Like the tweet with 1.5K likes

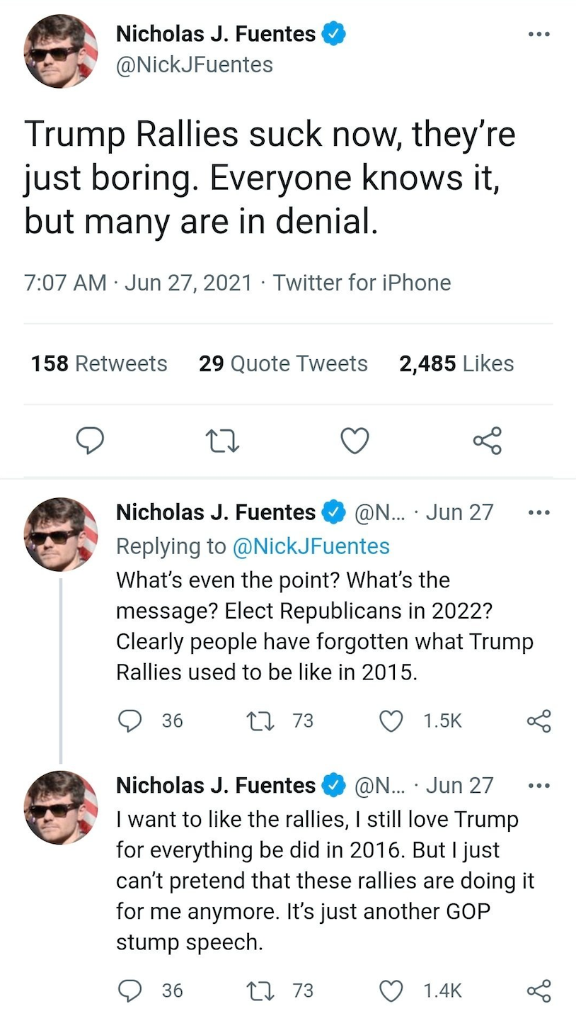tap(391, 721)
